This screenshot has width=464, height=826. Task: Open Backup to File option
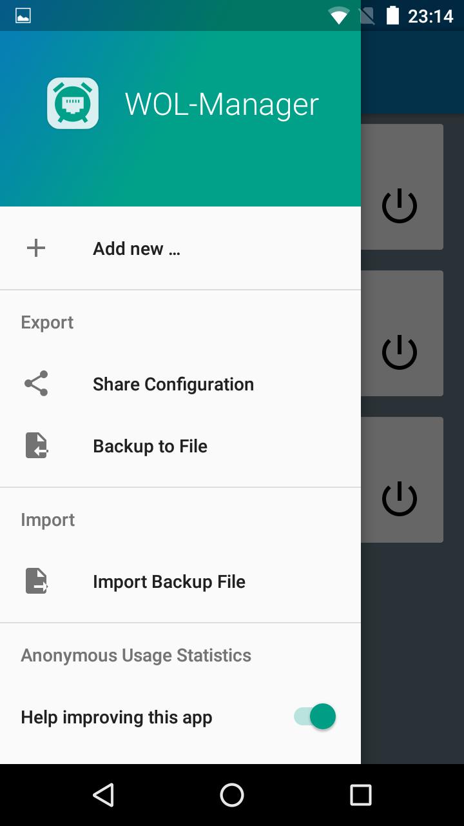click(x=180, y=446)
